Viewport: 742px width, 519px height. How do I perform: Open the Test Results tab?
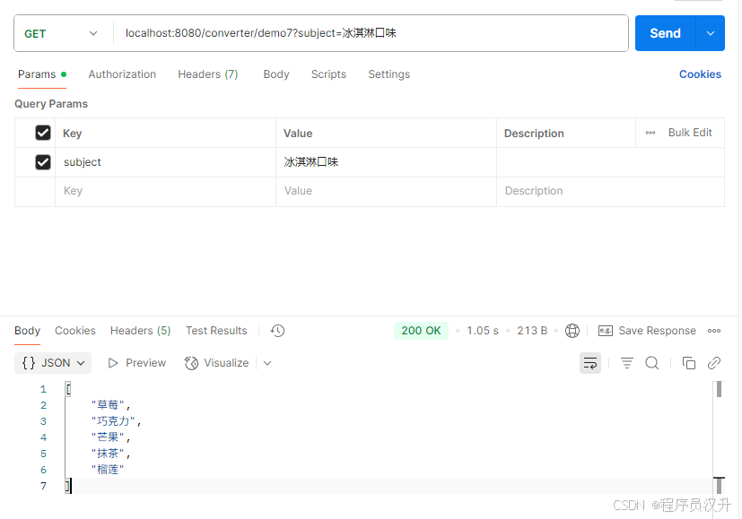click(x=216, y=331)
